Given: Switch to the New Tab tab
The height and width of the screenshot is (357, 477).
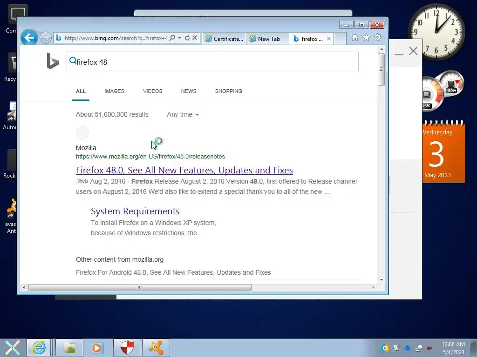Looking at the screenshot, I should [x=268, y=39].
